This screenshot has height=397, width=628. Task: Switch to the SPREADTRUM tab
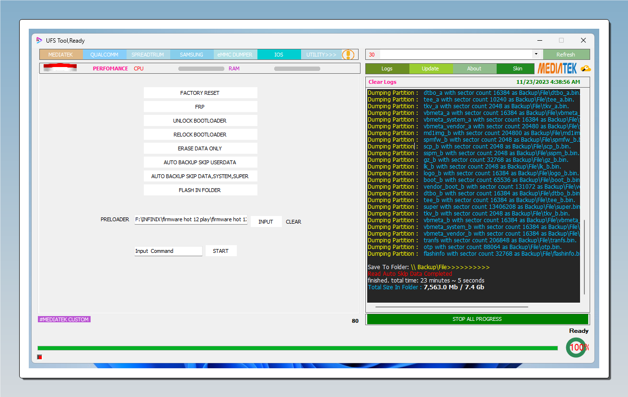tap(148, 55)
